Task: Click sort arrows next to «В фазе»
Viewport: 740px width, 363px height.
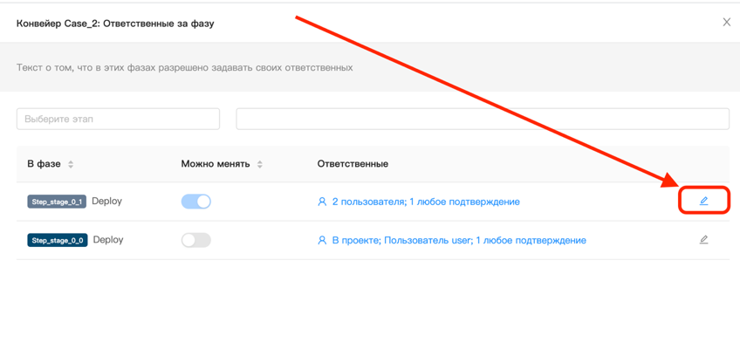Action: pyautogui.click(x=71, y=164)
